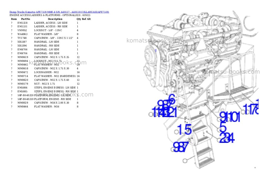Select part number MM0029
268x190 pixels.
(x=23, y=103)
